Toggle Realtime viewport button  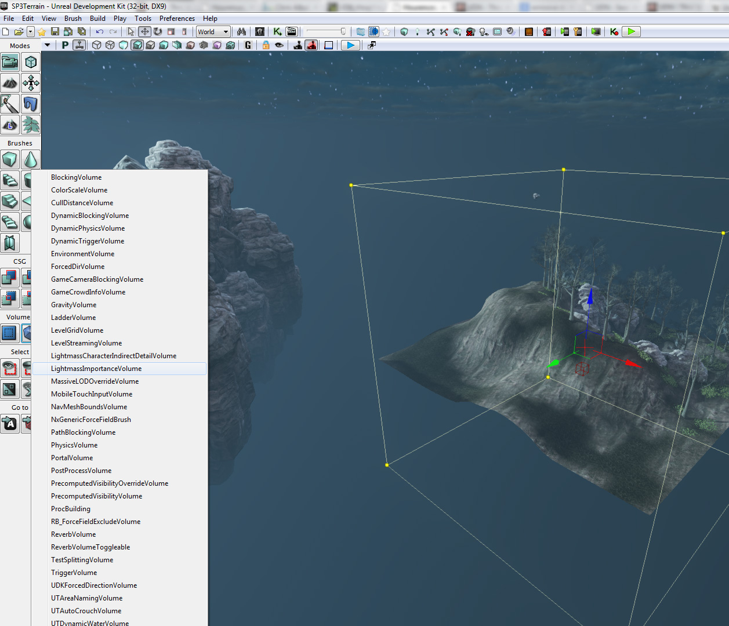79,45
